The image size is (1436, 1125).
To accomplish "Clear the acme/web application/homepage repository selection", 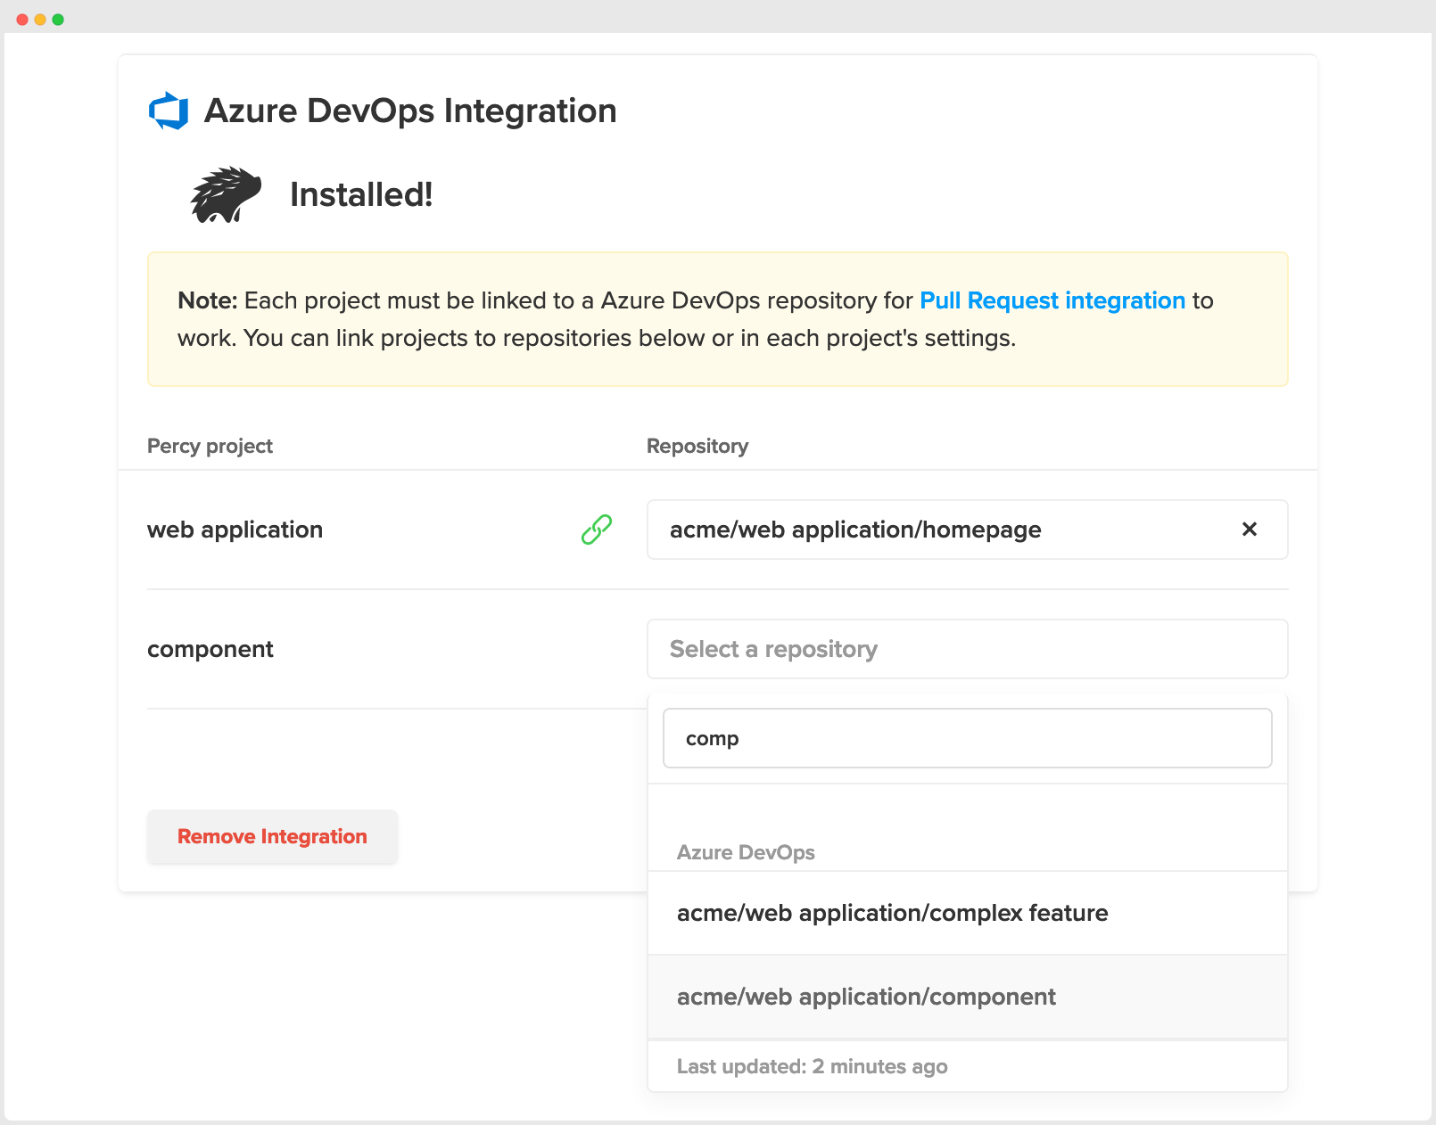I will (x=1250, y=530).
